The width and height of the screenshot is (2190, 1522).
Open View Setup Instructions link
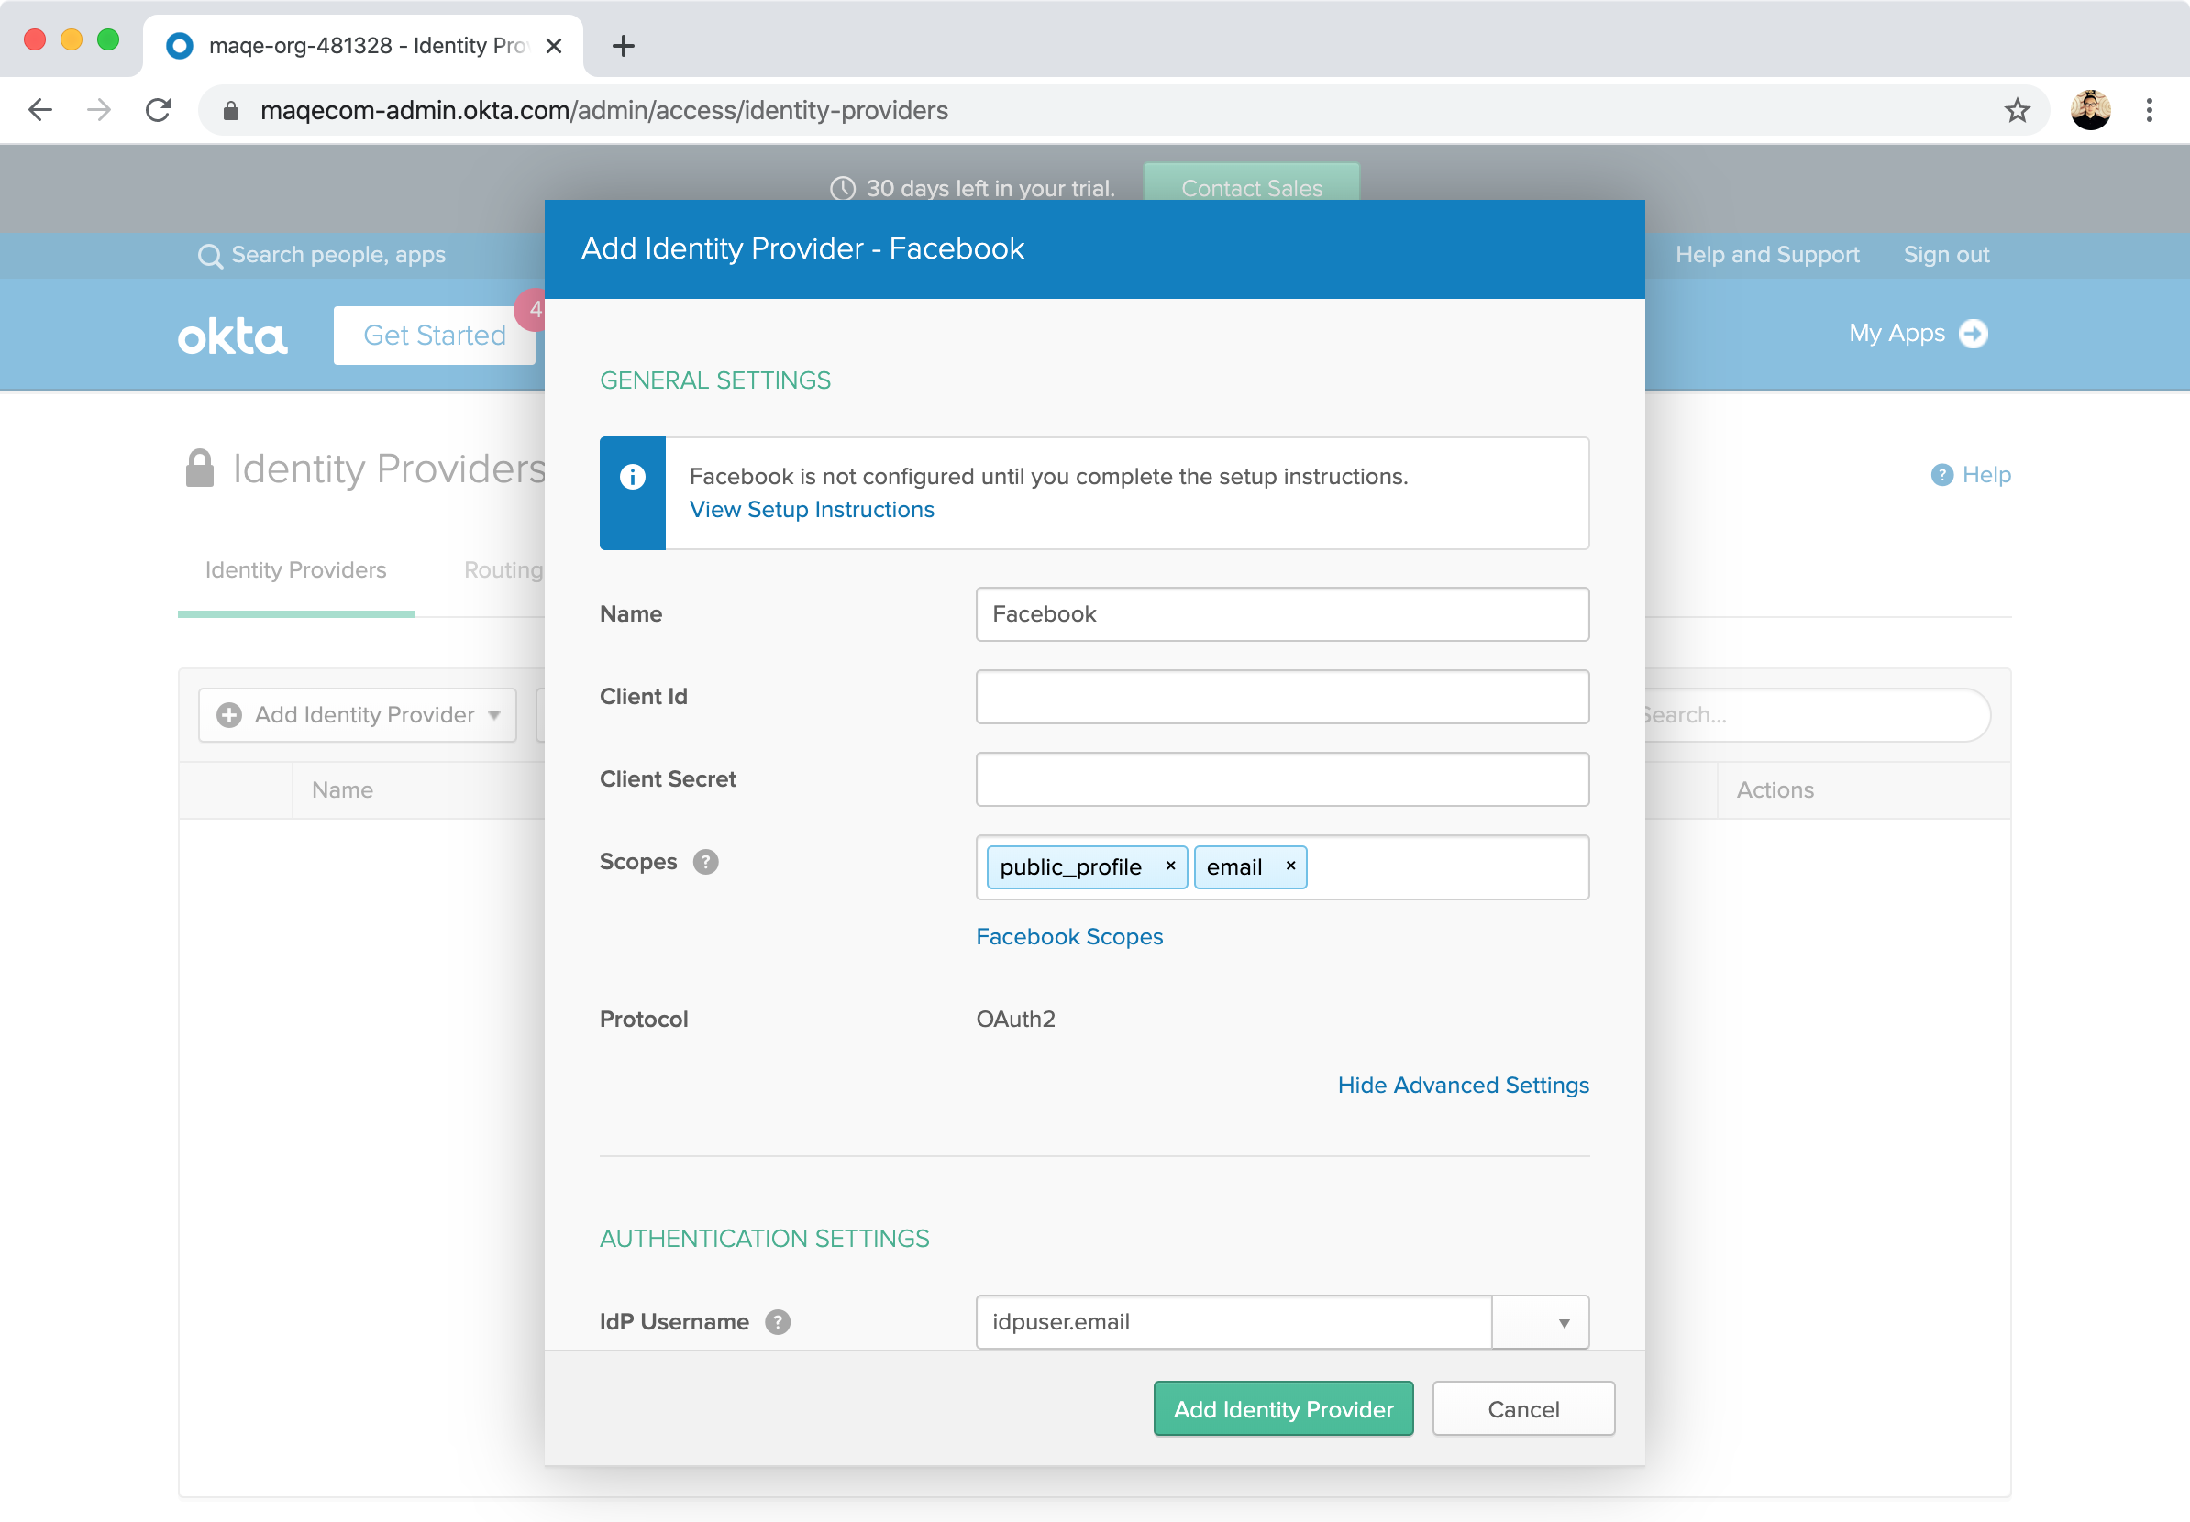click(x=812, y=509)
